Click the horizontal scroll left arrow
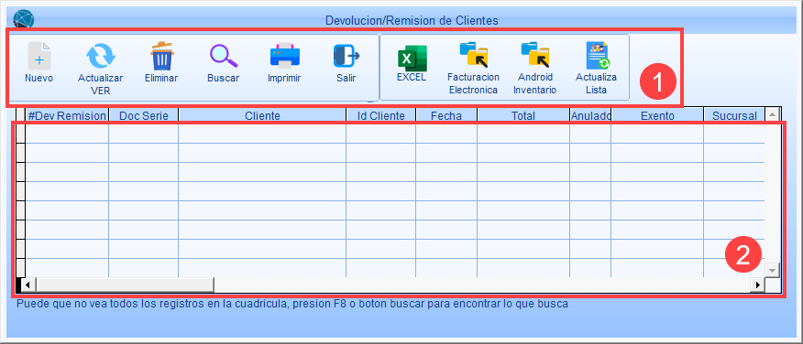The height and width of the screenshot is (344, 803). tap(27, 285)
